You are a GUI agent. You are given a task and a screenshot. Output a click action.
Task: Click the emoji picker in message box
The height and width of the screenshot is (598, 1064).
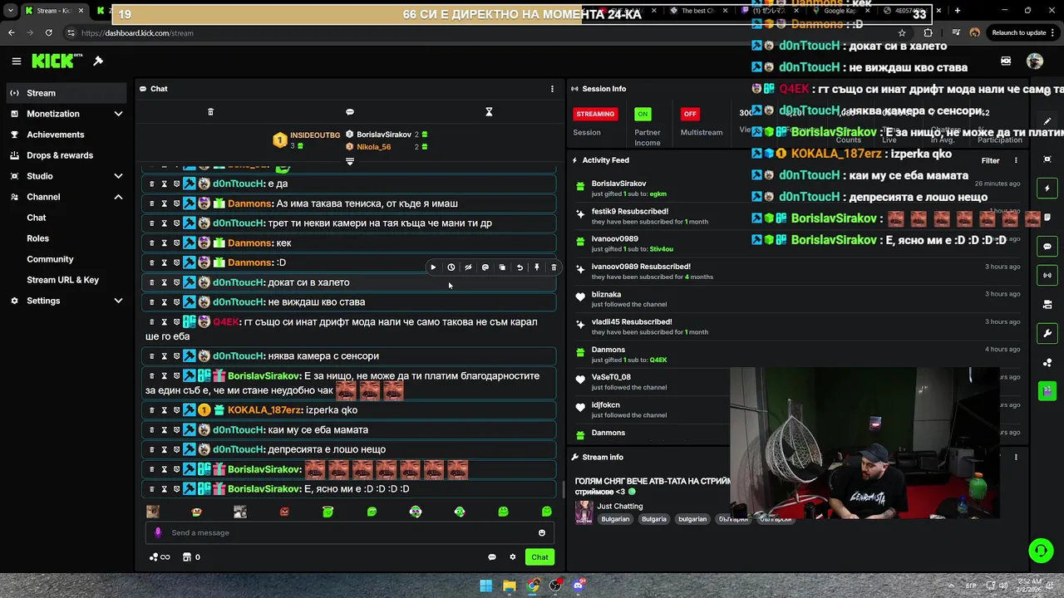pos(542,533)
